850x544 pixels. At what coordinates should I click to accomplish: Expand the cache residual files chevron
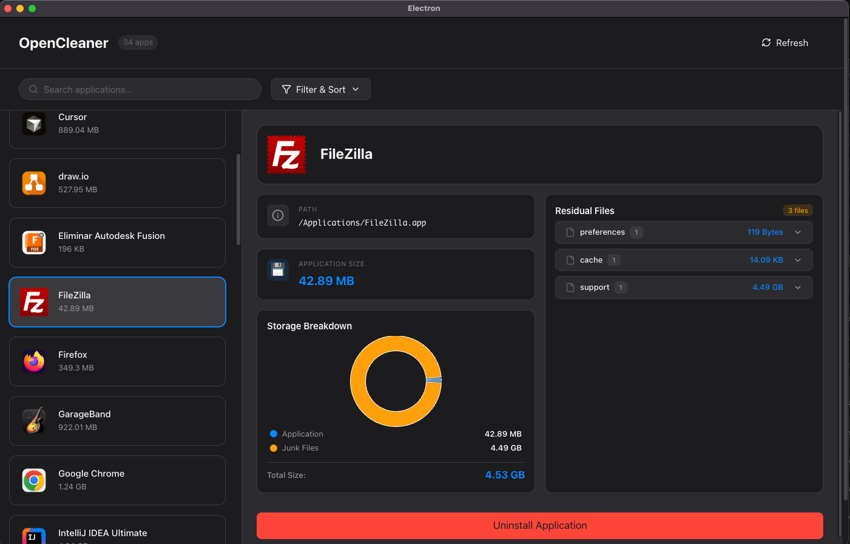point(798,260)
